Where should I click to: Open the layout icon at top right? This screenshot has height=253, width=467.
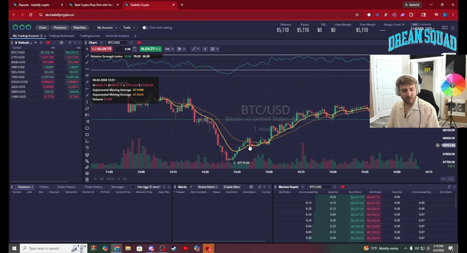pos(445,28)
